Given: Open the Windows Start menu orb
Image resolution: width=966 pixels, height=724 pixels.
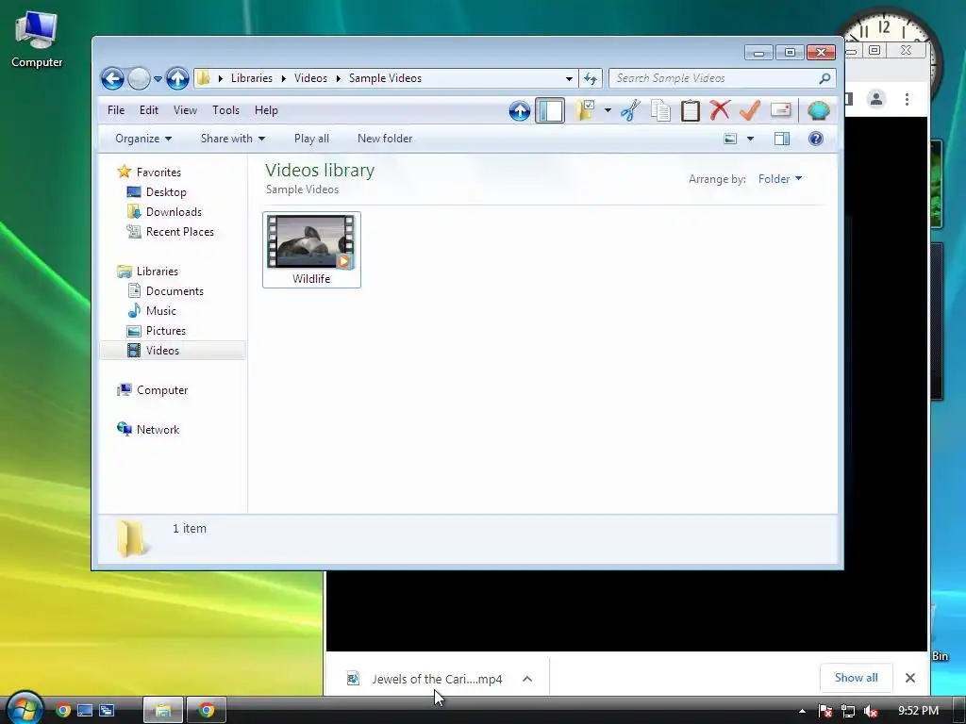Looking at the screenshot, I should [24, 709].
